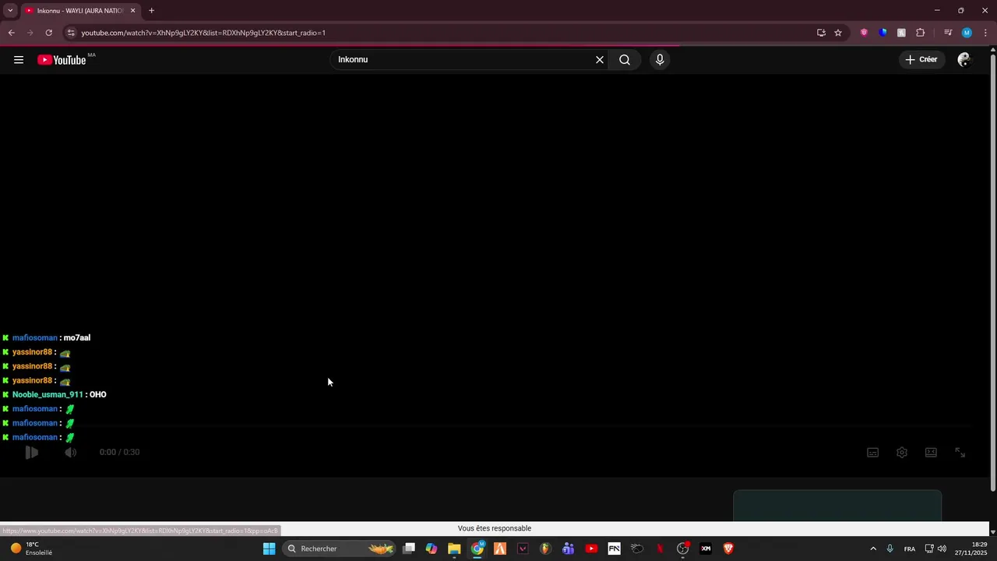
Task: Open Task View on the taskbar
Action: pyautogui.click(x=409, y=549)
